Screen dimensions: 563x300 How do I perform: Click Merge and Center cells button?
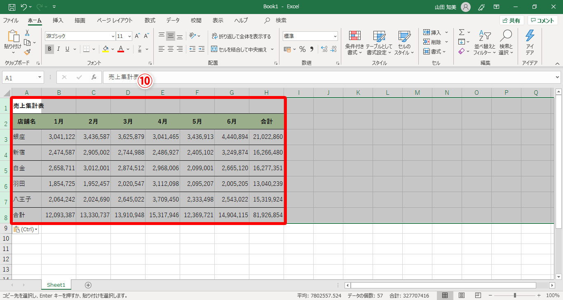click(x=239, y=49)
